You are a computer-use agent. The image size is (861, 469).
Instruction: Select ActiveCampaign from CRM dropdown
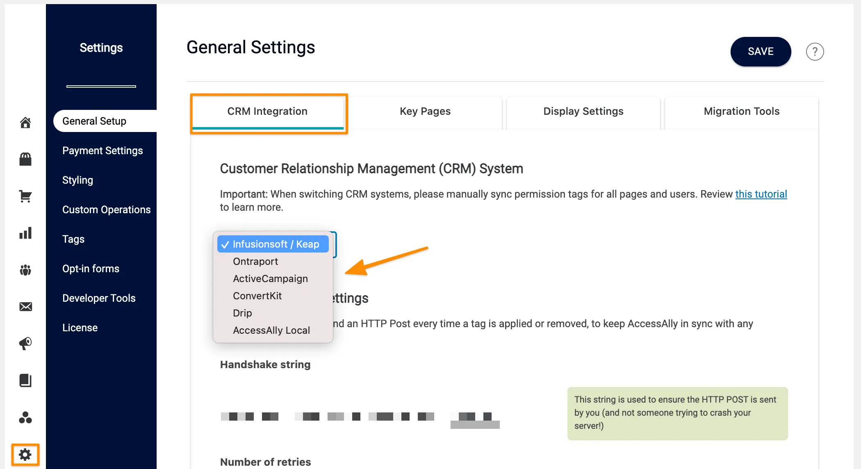click(273, 279)
